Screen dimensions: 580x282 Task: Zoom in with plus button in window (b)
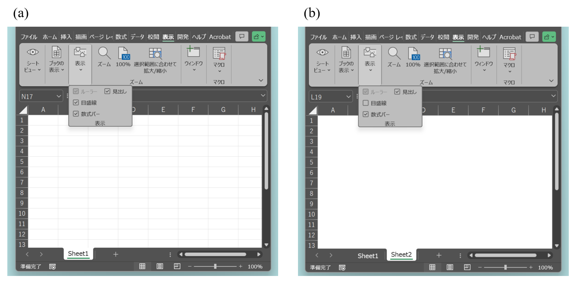point(531,267)
